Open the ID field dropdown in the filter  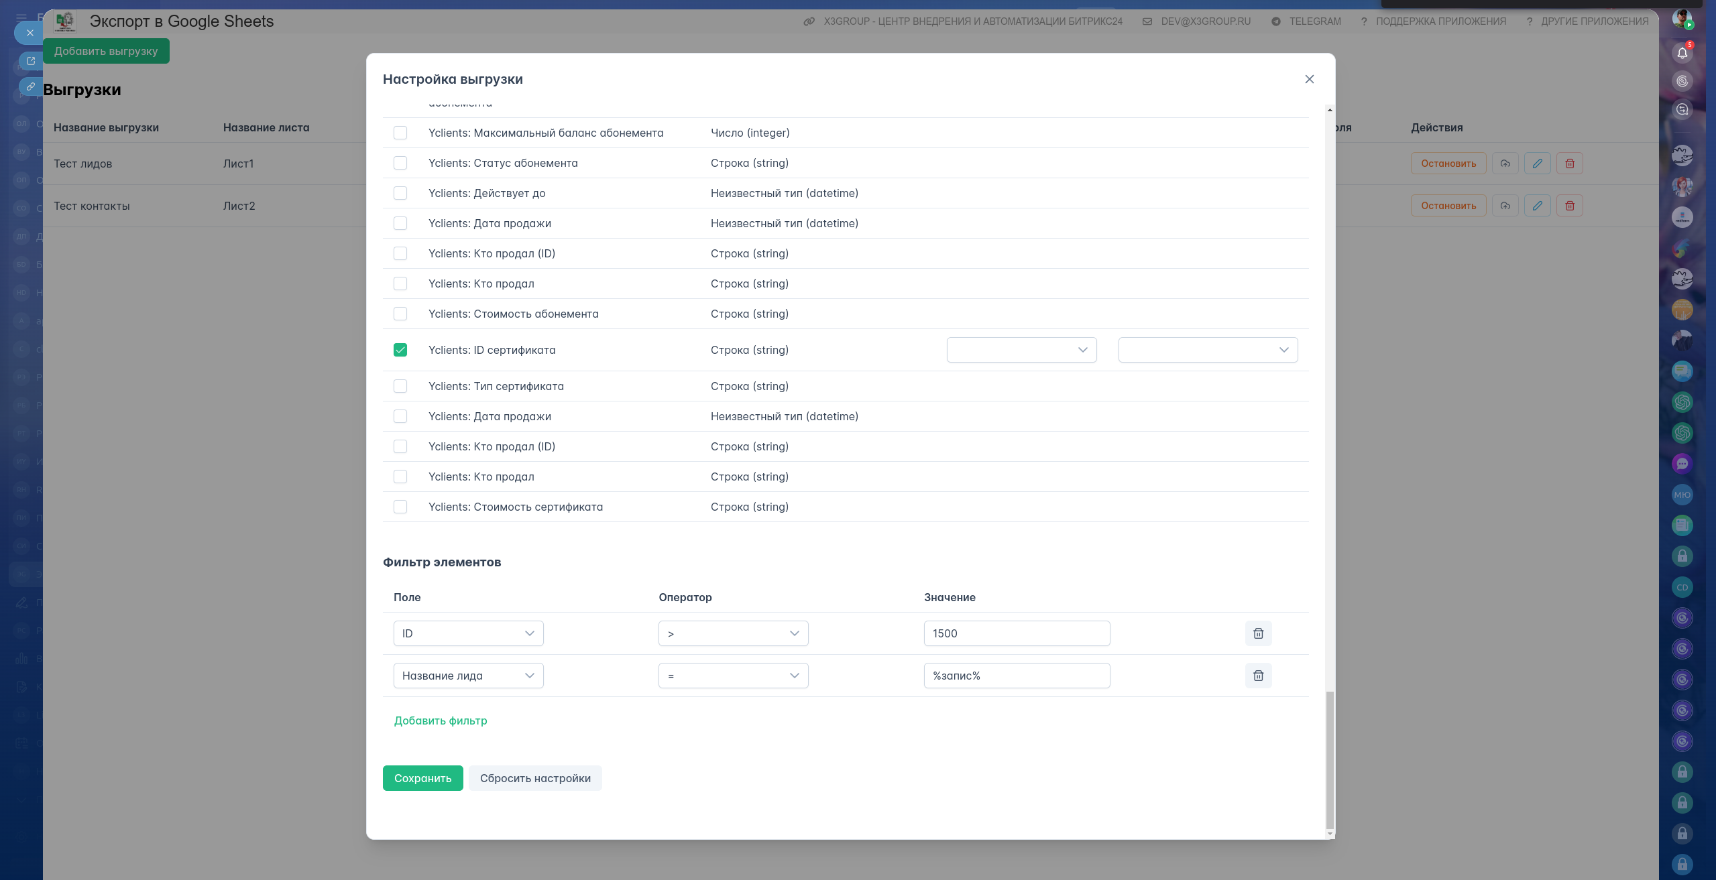468,633
